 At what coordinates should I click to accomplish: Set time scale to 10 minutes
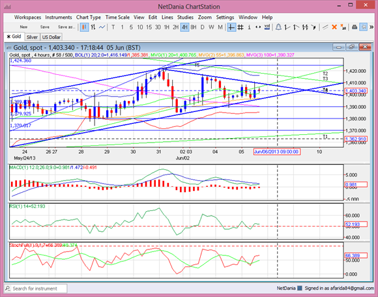[x=140, y=27]
